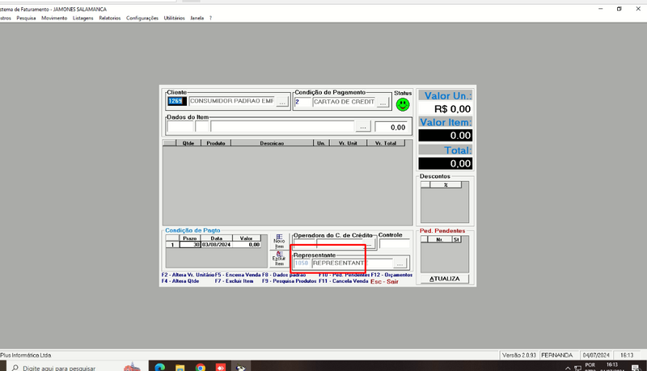Click the F5 - Encerra Venda shortcut text

pos(238,275)
